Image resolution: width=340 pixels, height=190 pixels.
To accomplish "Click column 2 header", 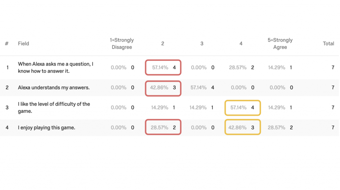I will pos(163,44).
